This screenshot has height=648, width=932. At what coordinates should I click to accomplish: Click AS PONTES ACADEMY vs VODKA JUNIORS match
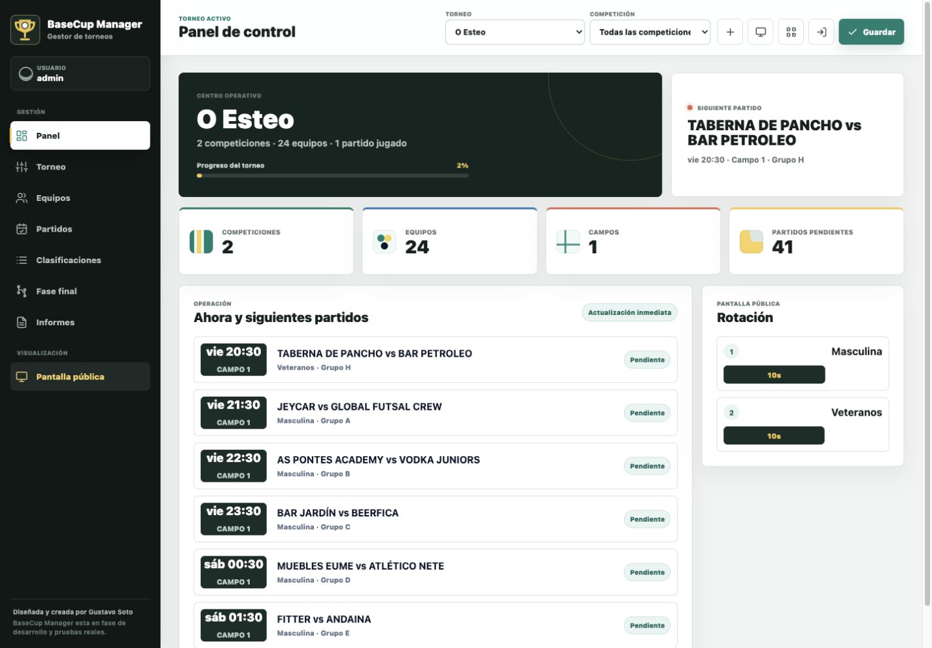436,466
